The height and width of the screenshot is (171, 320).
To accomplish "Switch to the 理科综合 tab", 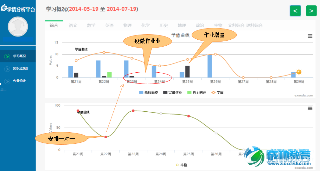I will [254, 25].
